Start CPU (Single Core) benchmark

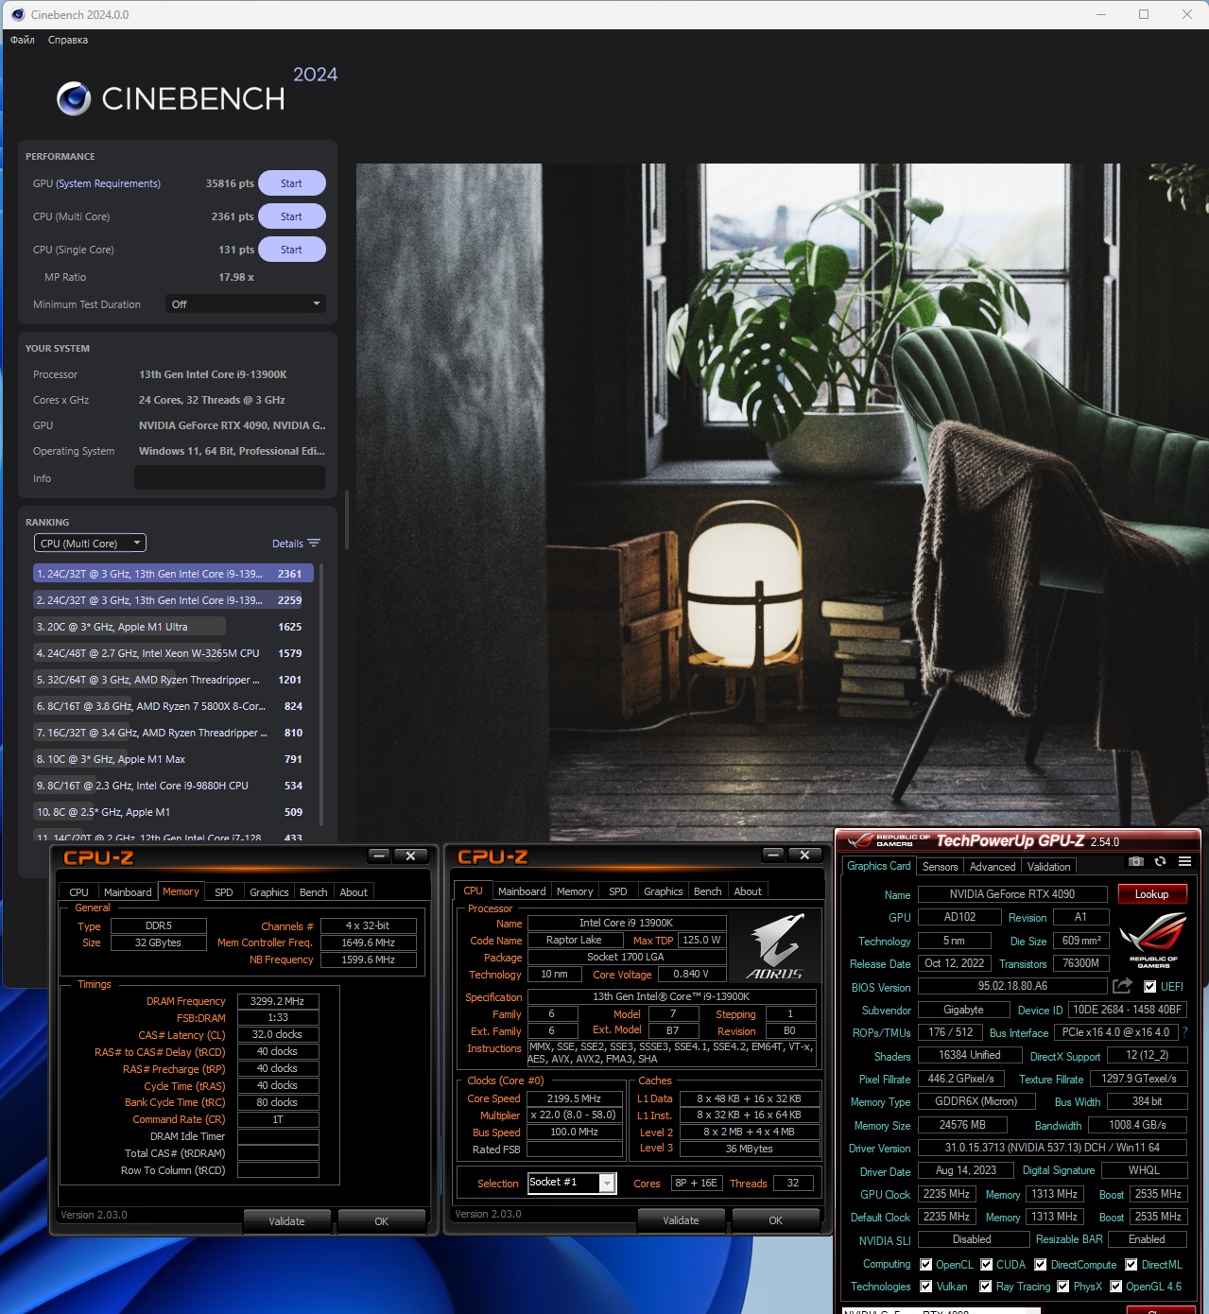click(291, 250)
